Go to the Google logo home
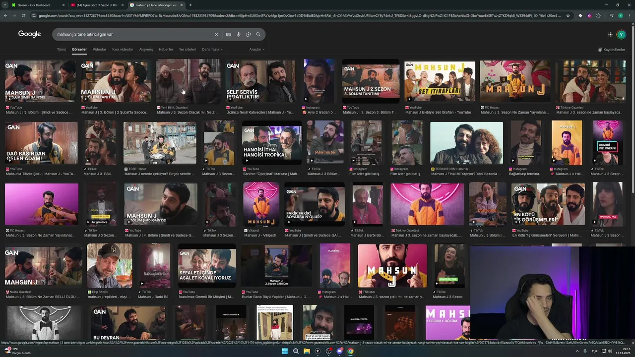The image size is (635, 357). (30, 34)
